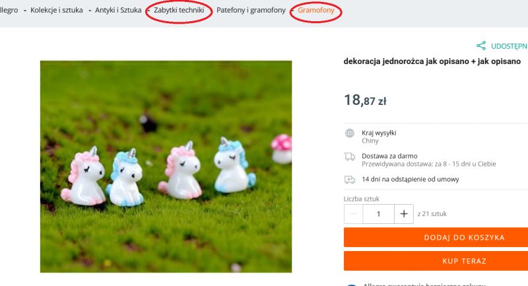
Task: Decrease quantity with the minus button
Action: pos(353,213)
